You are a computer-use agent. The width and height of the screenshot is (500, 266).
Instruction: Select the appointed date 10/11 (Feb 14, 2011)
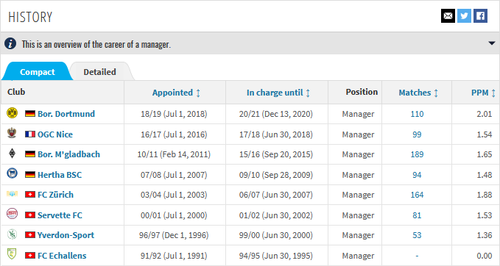(x=174, y=154)
